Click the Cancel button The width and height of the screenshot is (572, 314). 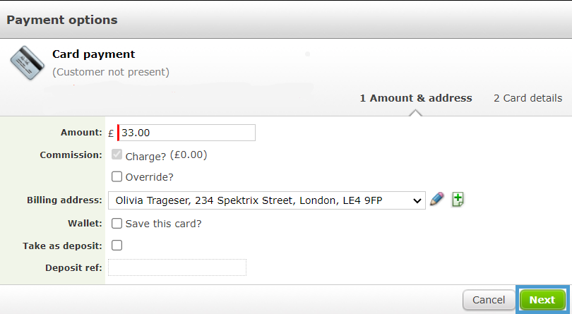489,300
